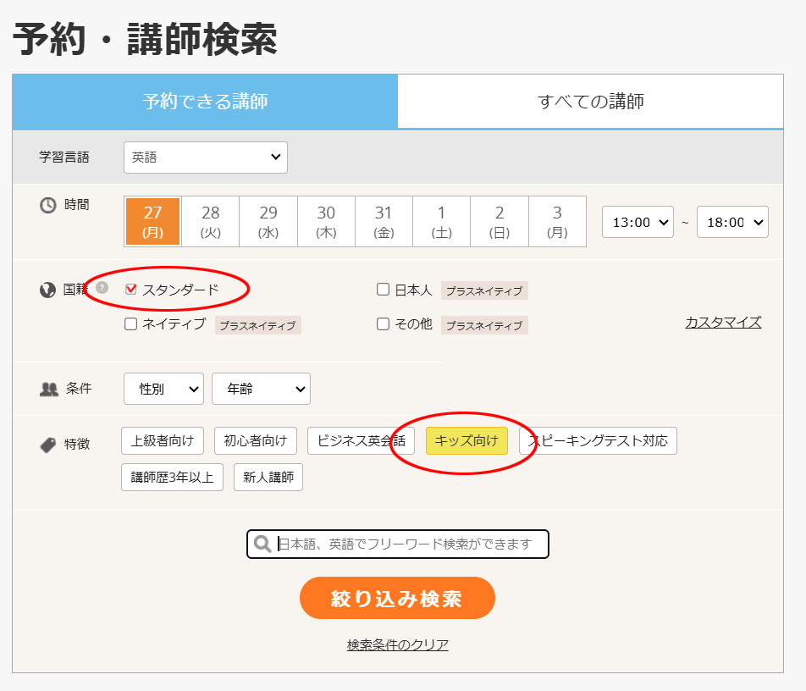Switch to the すべての講師 tab
This screenshot has height=691, width=806.
tap(590, 102)
